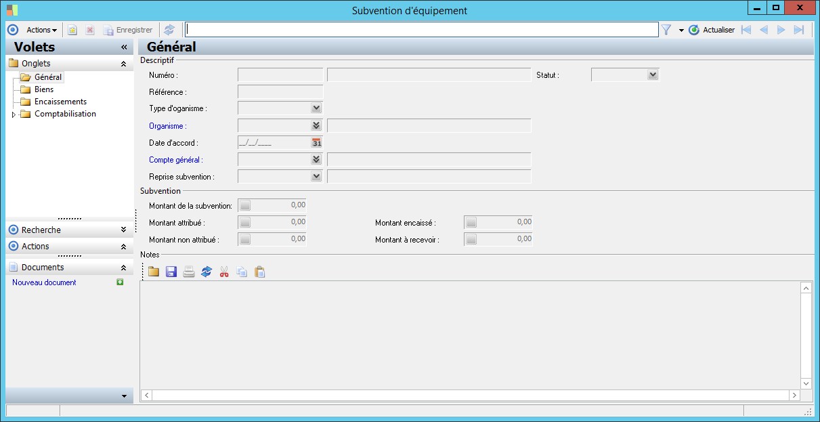820x422 pixels.
Task: Open the Type d'organisme dropdown
Action: click(x=316, y=108)
